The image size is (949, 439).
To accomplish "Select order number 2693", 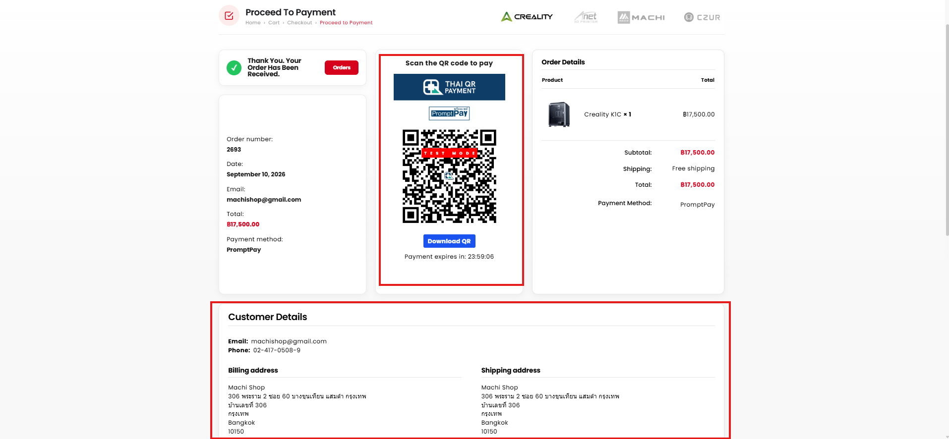I will (x=234, y=150).
